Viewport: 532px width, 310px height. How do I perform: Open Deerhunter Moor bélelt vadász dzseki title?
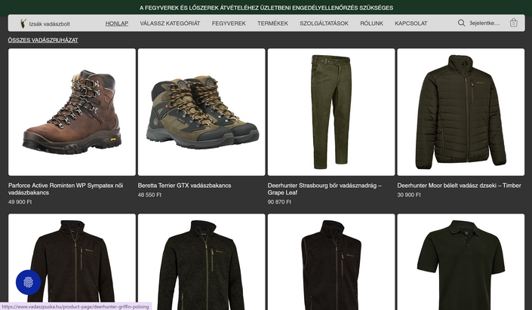click(x=459, y=186)
